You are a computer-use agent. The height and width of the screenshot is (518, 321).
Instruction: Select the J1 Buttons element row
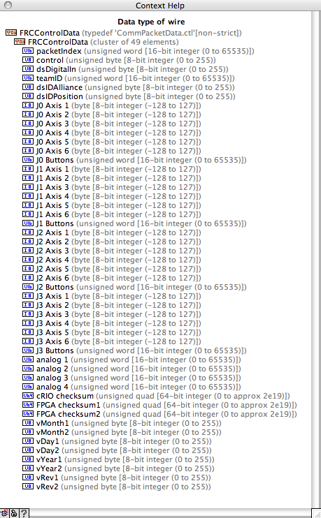(x=134, y=223)
